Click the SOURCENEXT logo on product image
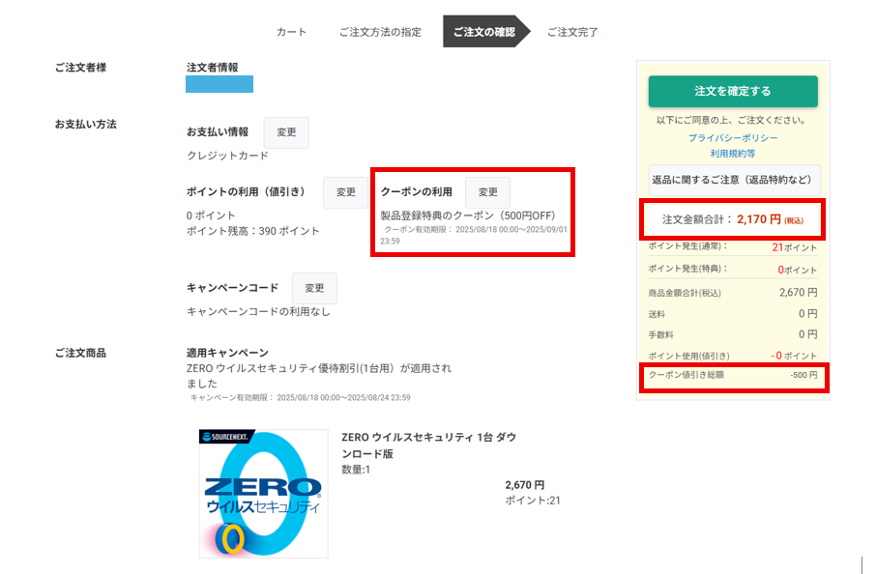The width and height of the screenshot is (876, 574). (227, 437)
